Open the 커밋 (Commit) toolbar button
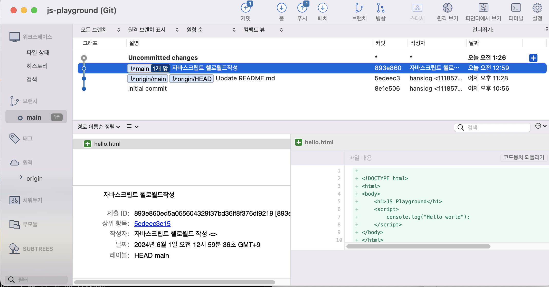This screenshot has height=287, width=549. (246, 12)
